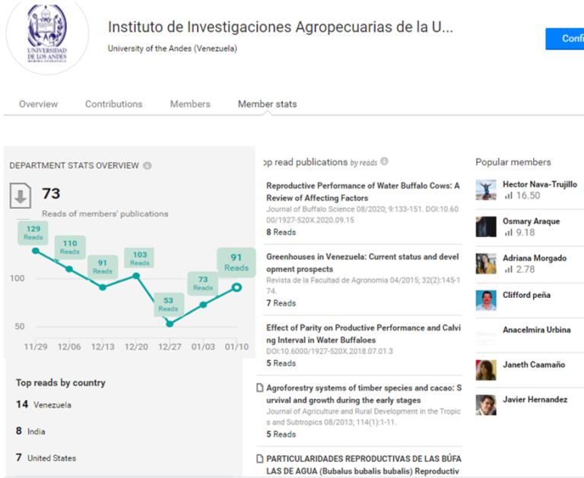Image resolution: width=584 pixels, height=478 pixels.
Task: Open Osmary Araque's profile
Action: coord(531,221)
